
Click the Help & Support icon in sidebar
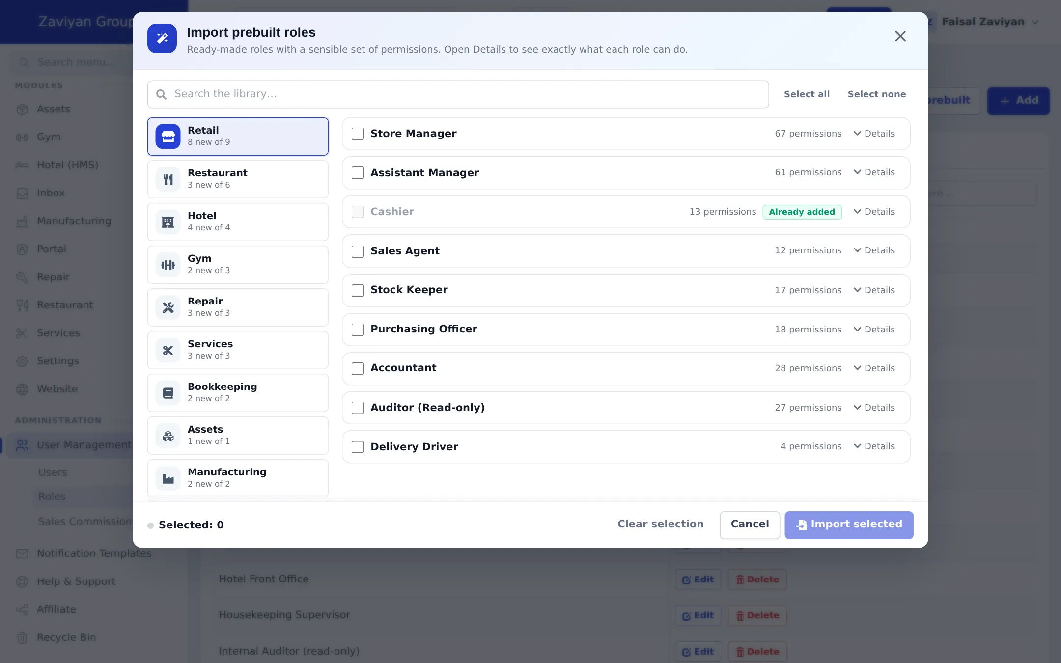[x=22, y=581]
